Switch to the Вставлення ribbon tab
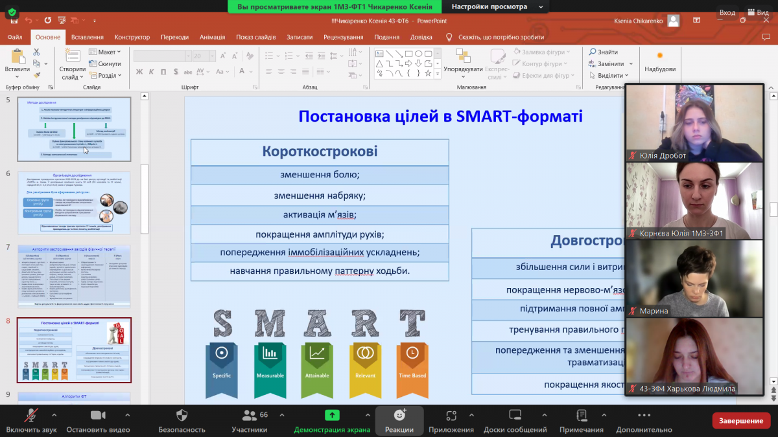 (x=87, y=37)
